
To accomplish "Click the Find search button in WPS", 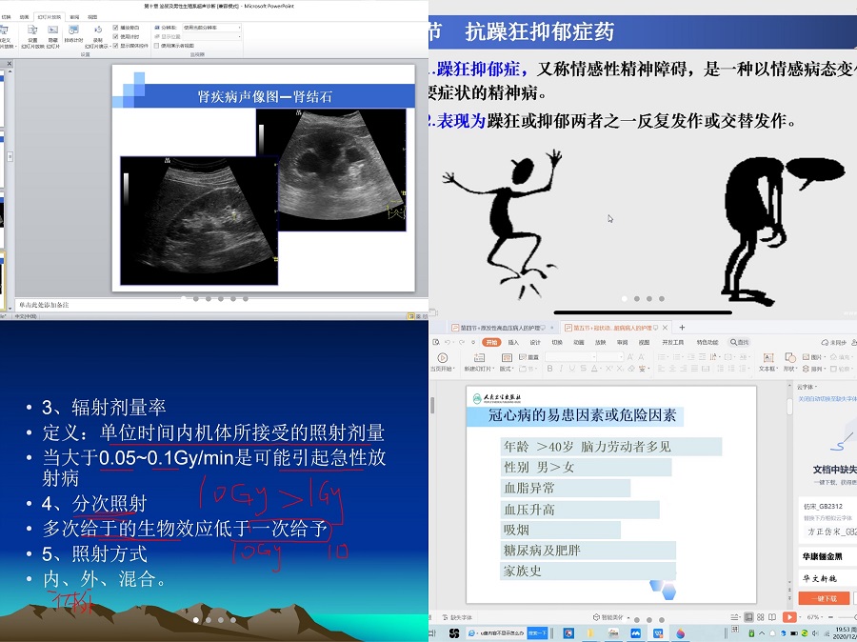I will tap(740, 342).
